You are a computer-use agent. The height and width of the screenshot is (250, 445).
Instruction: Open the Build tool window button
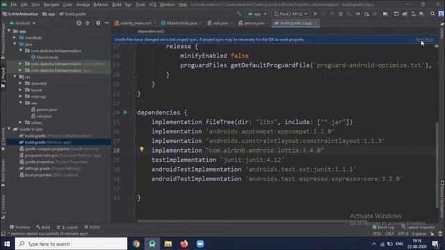[43, 227]
